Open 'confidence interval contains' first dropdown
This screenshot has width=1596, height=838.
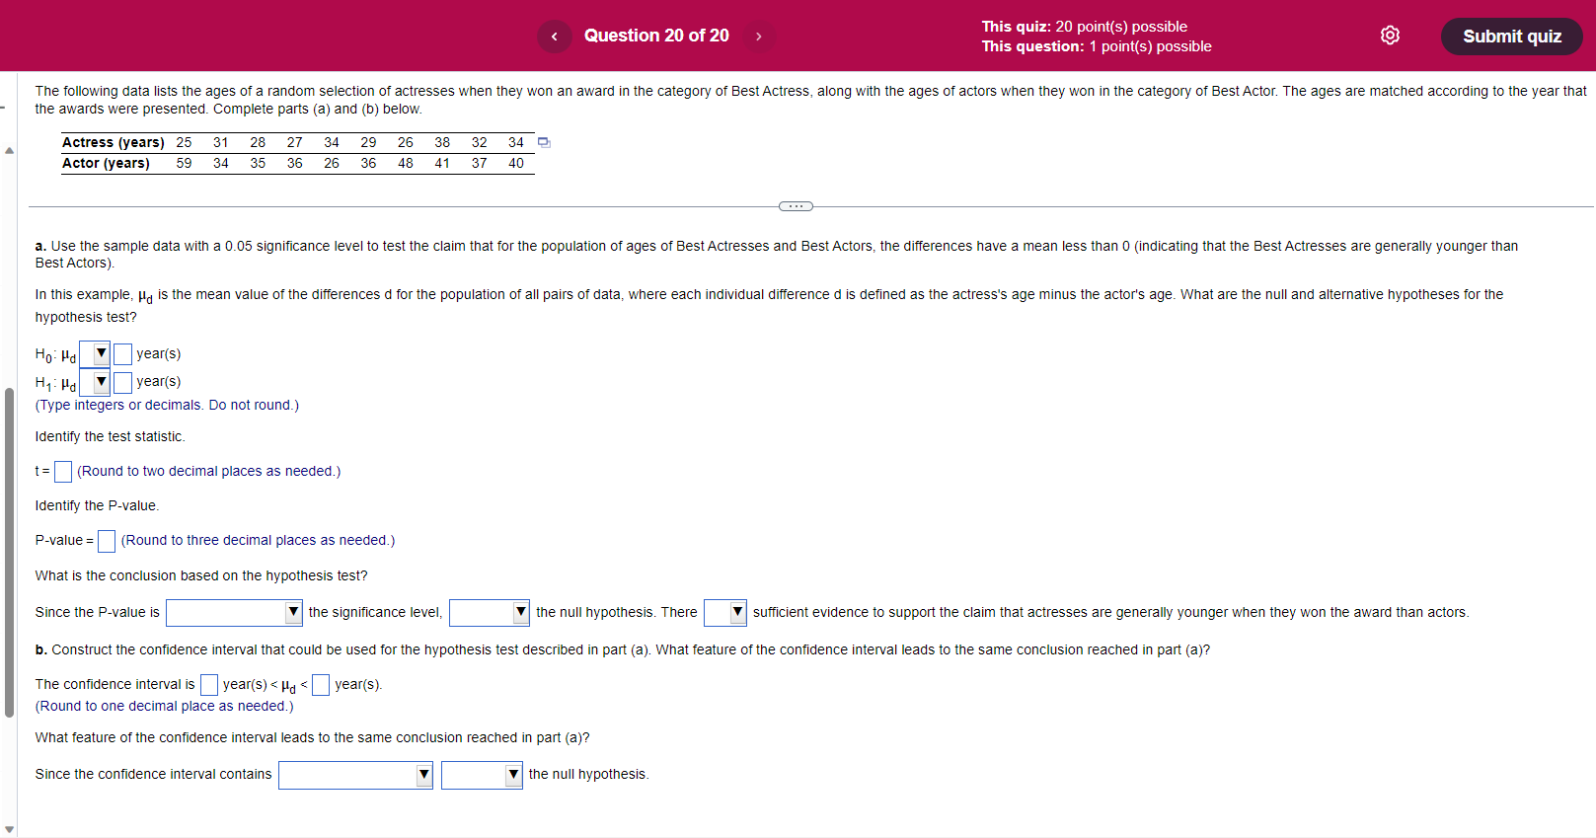[355, 775]
